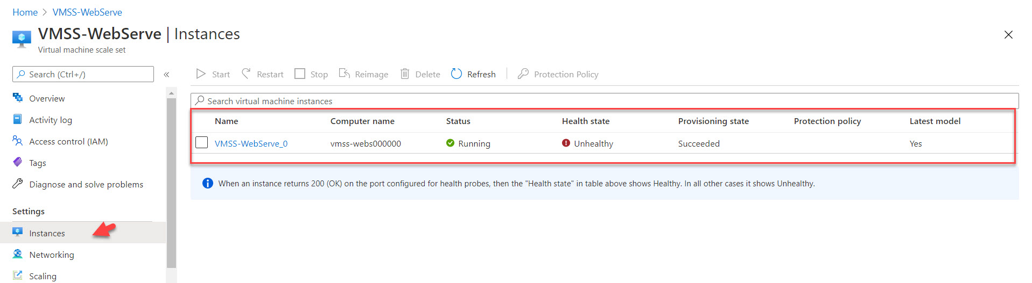This screenshot has height=283, width=1032.
Task: Click the Restart instance icon
Action: click(246, 74)
